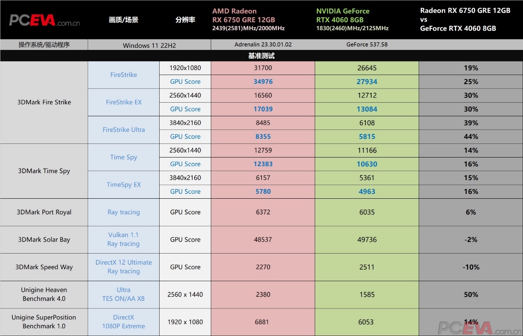The height and width of the screenshot is (336, 523).
Task: Select the 25% difference cell
Action: [471, 82]
